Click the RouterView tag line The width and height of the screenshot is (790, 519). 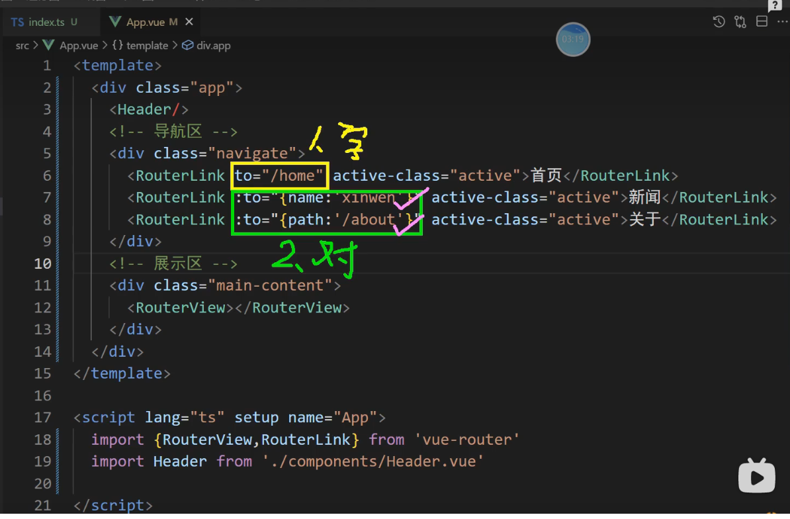tap(238, 308)
